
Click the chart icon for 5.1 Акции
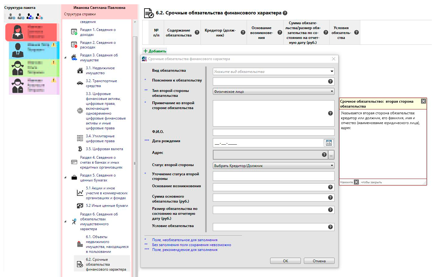click(80, 193)
